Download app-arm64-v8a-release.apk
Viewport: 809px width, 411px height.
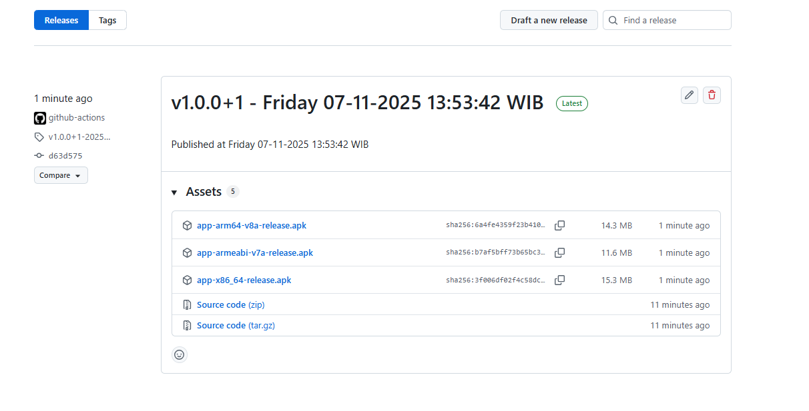(251, 226)
